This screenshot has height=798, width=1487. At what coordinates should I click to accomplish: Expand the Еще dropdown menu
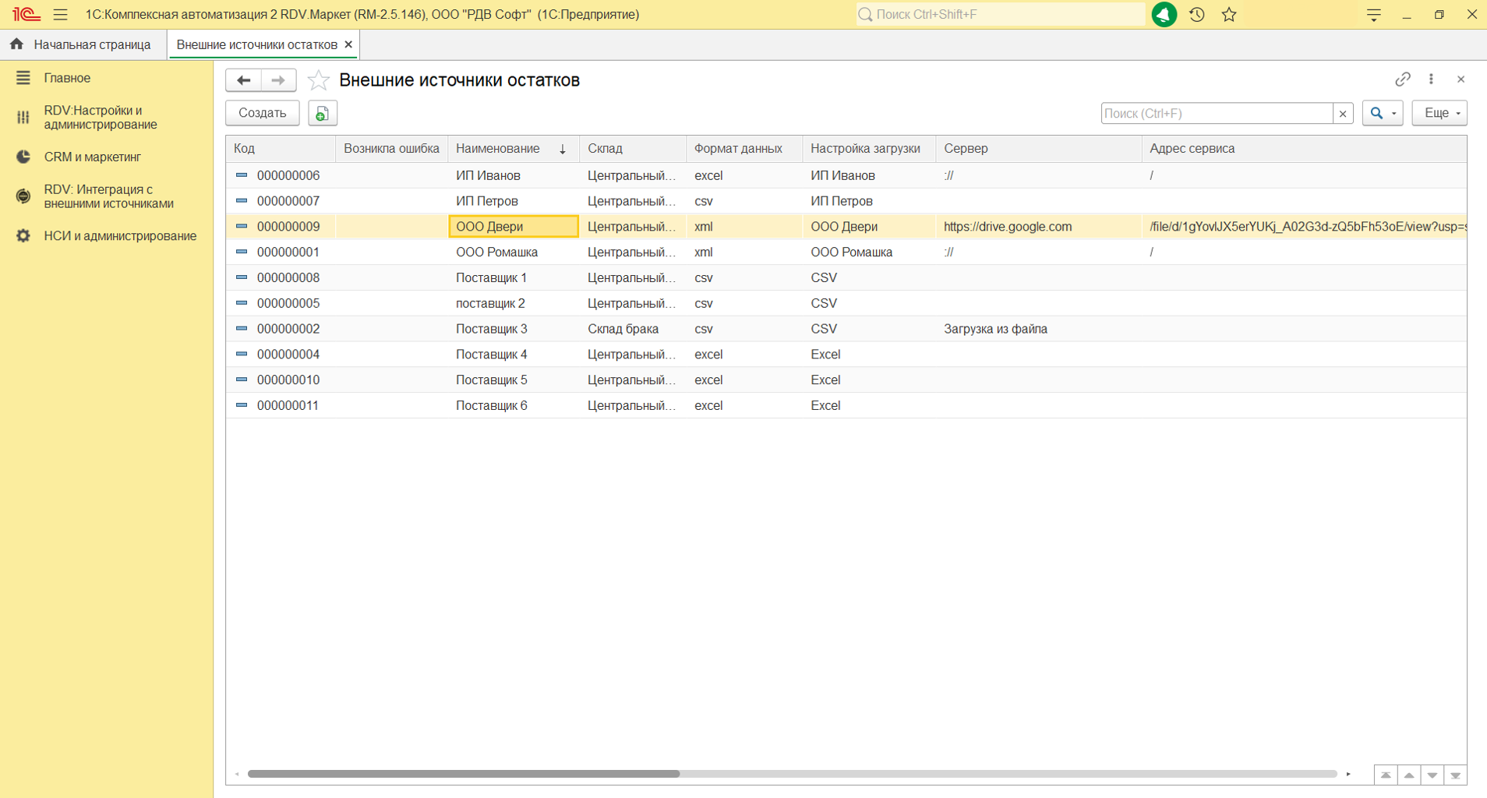click(x=1439, y=114)
